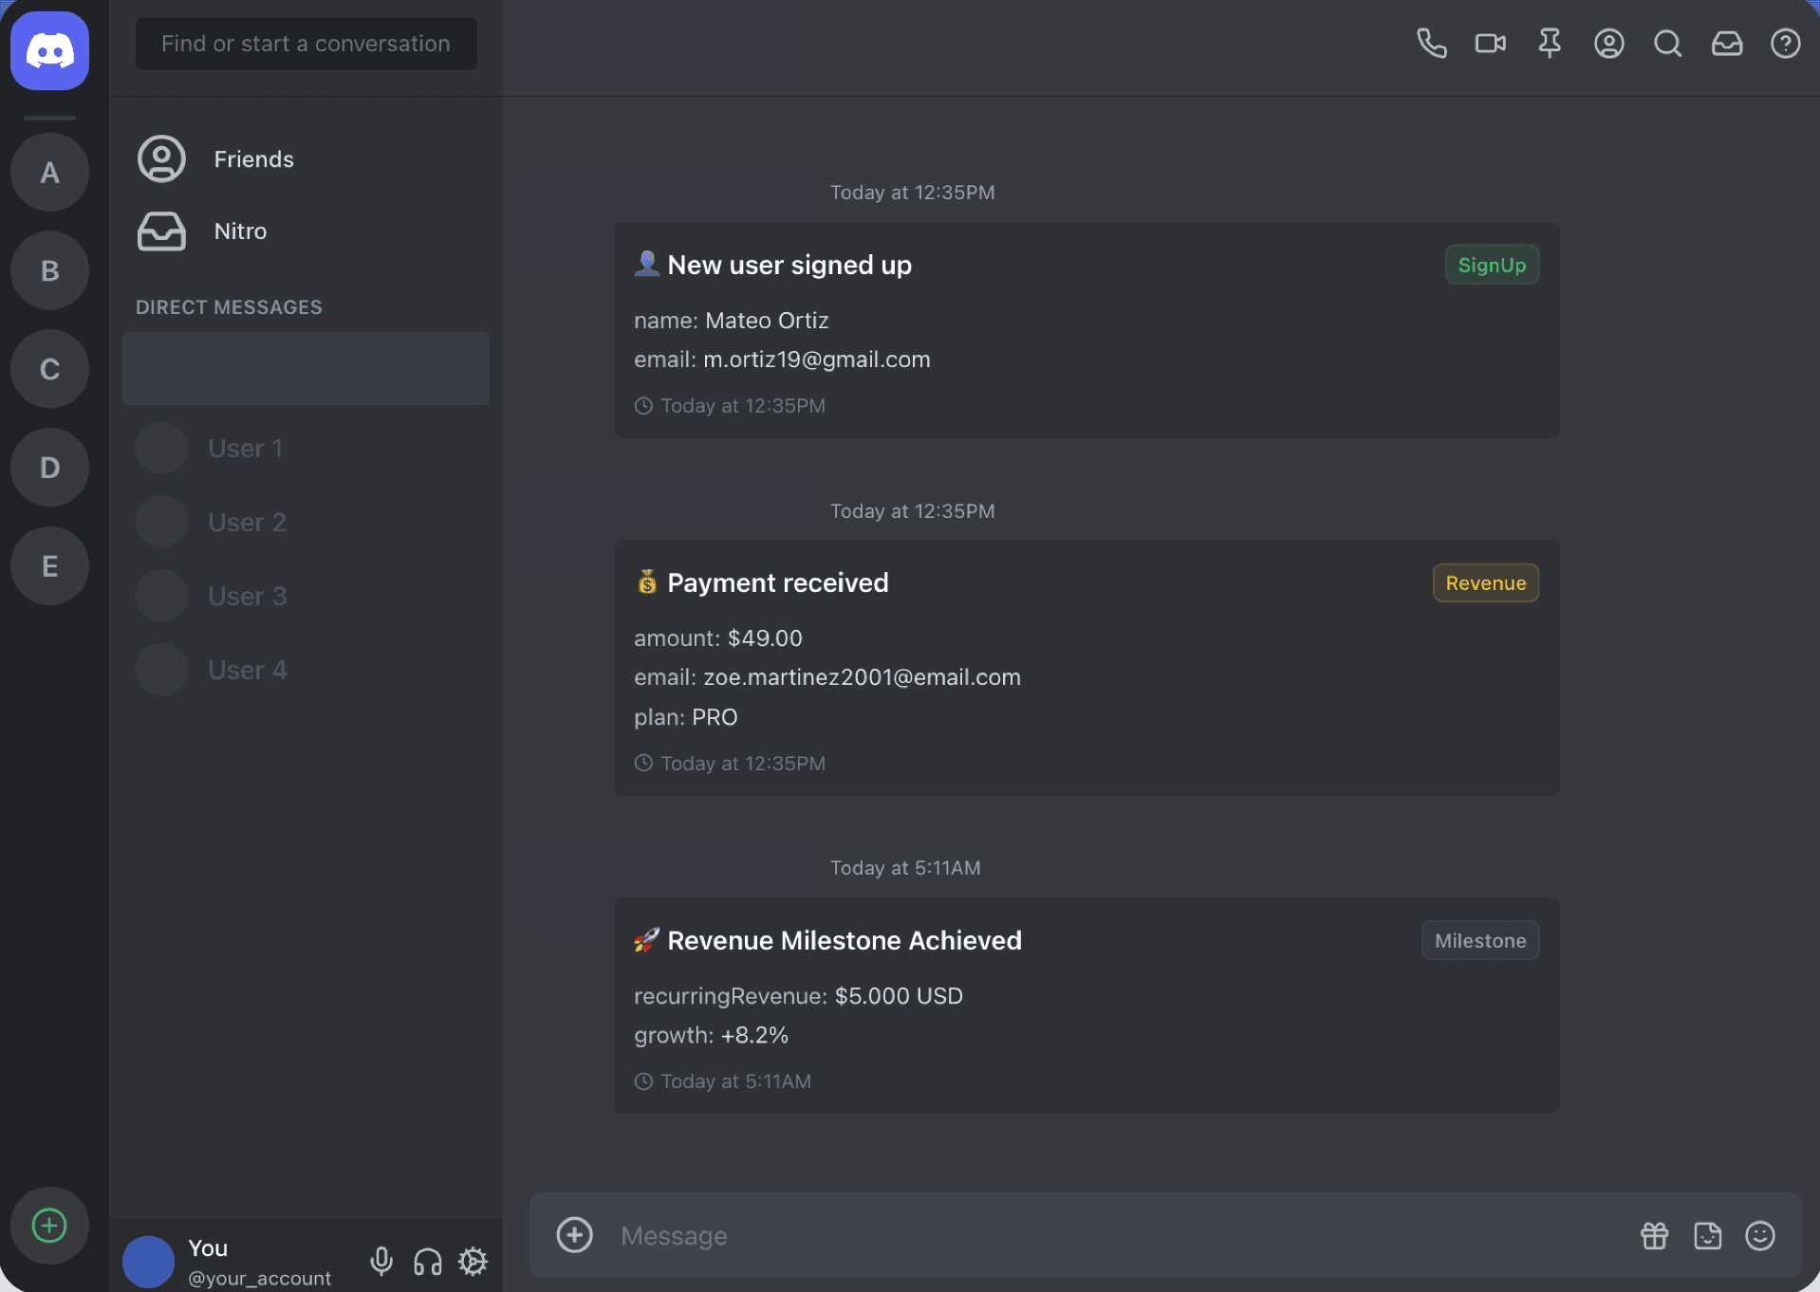Go to the Nitro page
The width and height of the screenshot is (1820, 1292).
(x=240, y=231)
